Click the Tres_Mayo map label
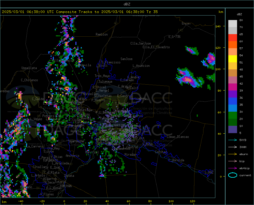Screen dimensions: 254x205 (x=102, y=76)
